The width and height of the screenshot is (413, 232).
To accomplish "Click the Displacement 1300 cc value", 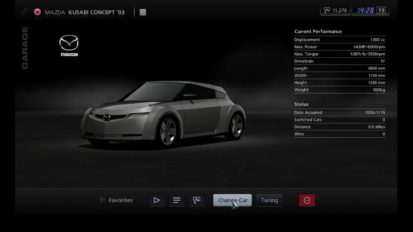I will tap(378, 40).
